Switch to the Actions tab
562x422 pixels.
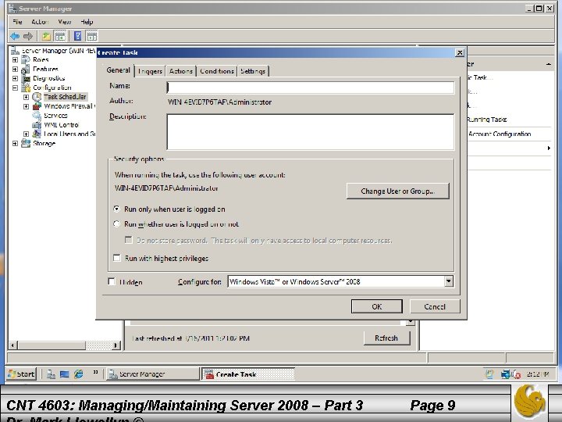181,71
